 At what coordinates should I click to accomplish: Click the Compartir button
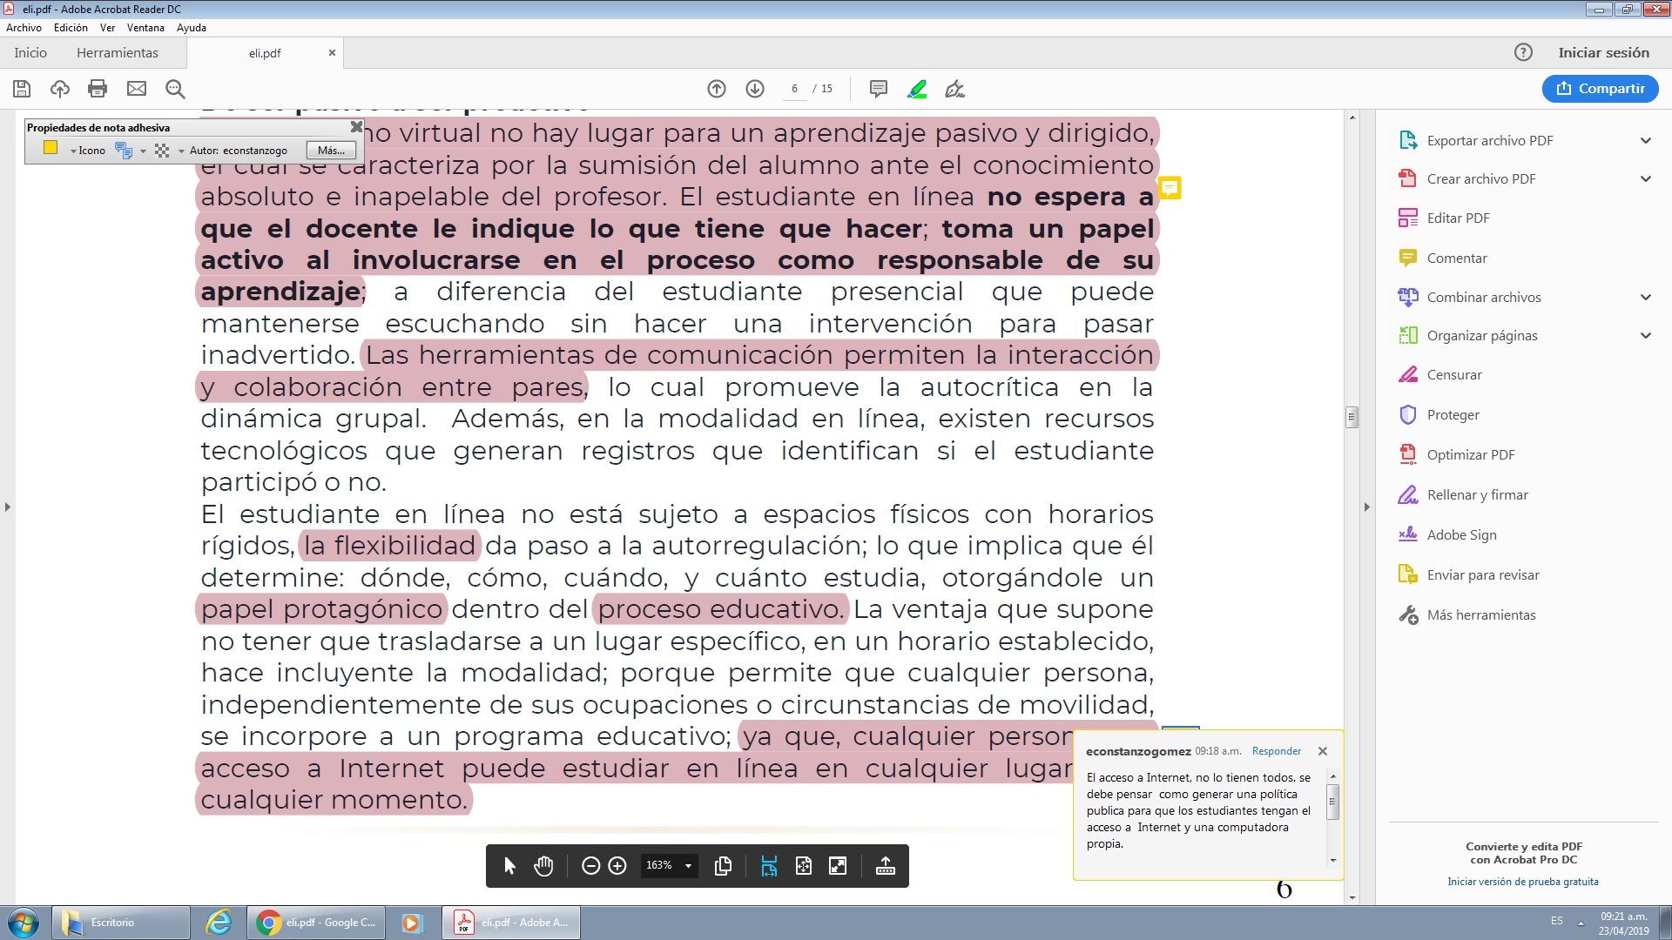point(1600,89)
